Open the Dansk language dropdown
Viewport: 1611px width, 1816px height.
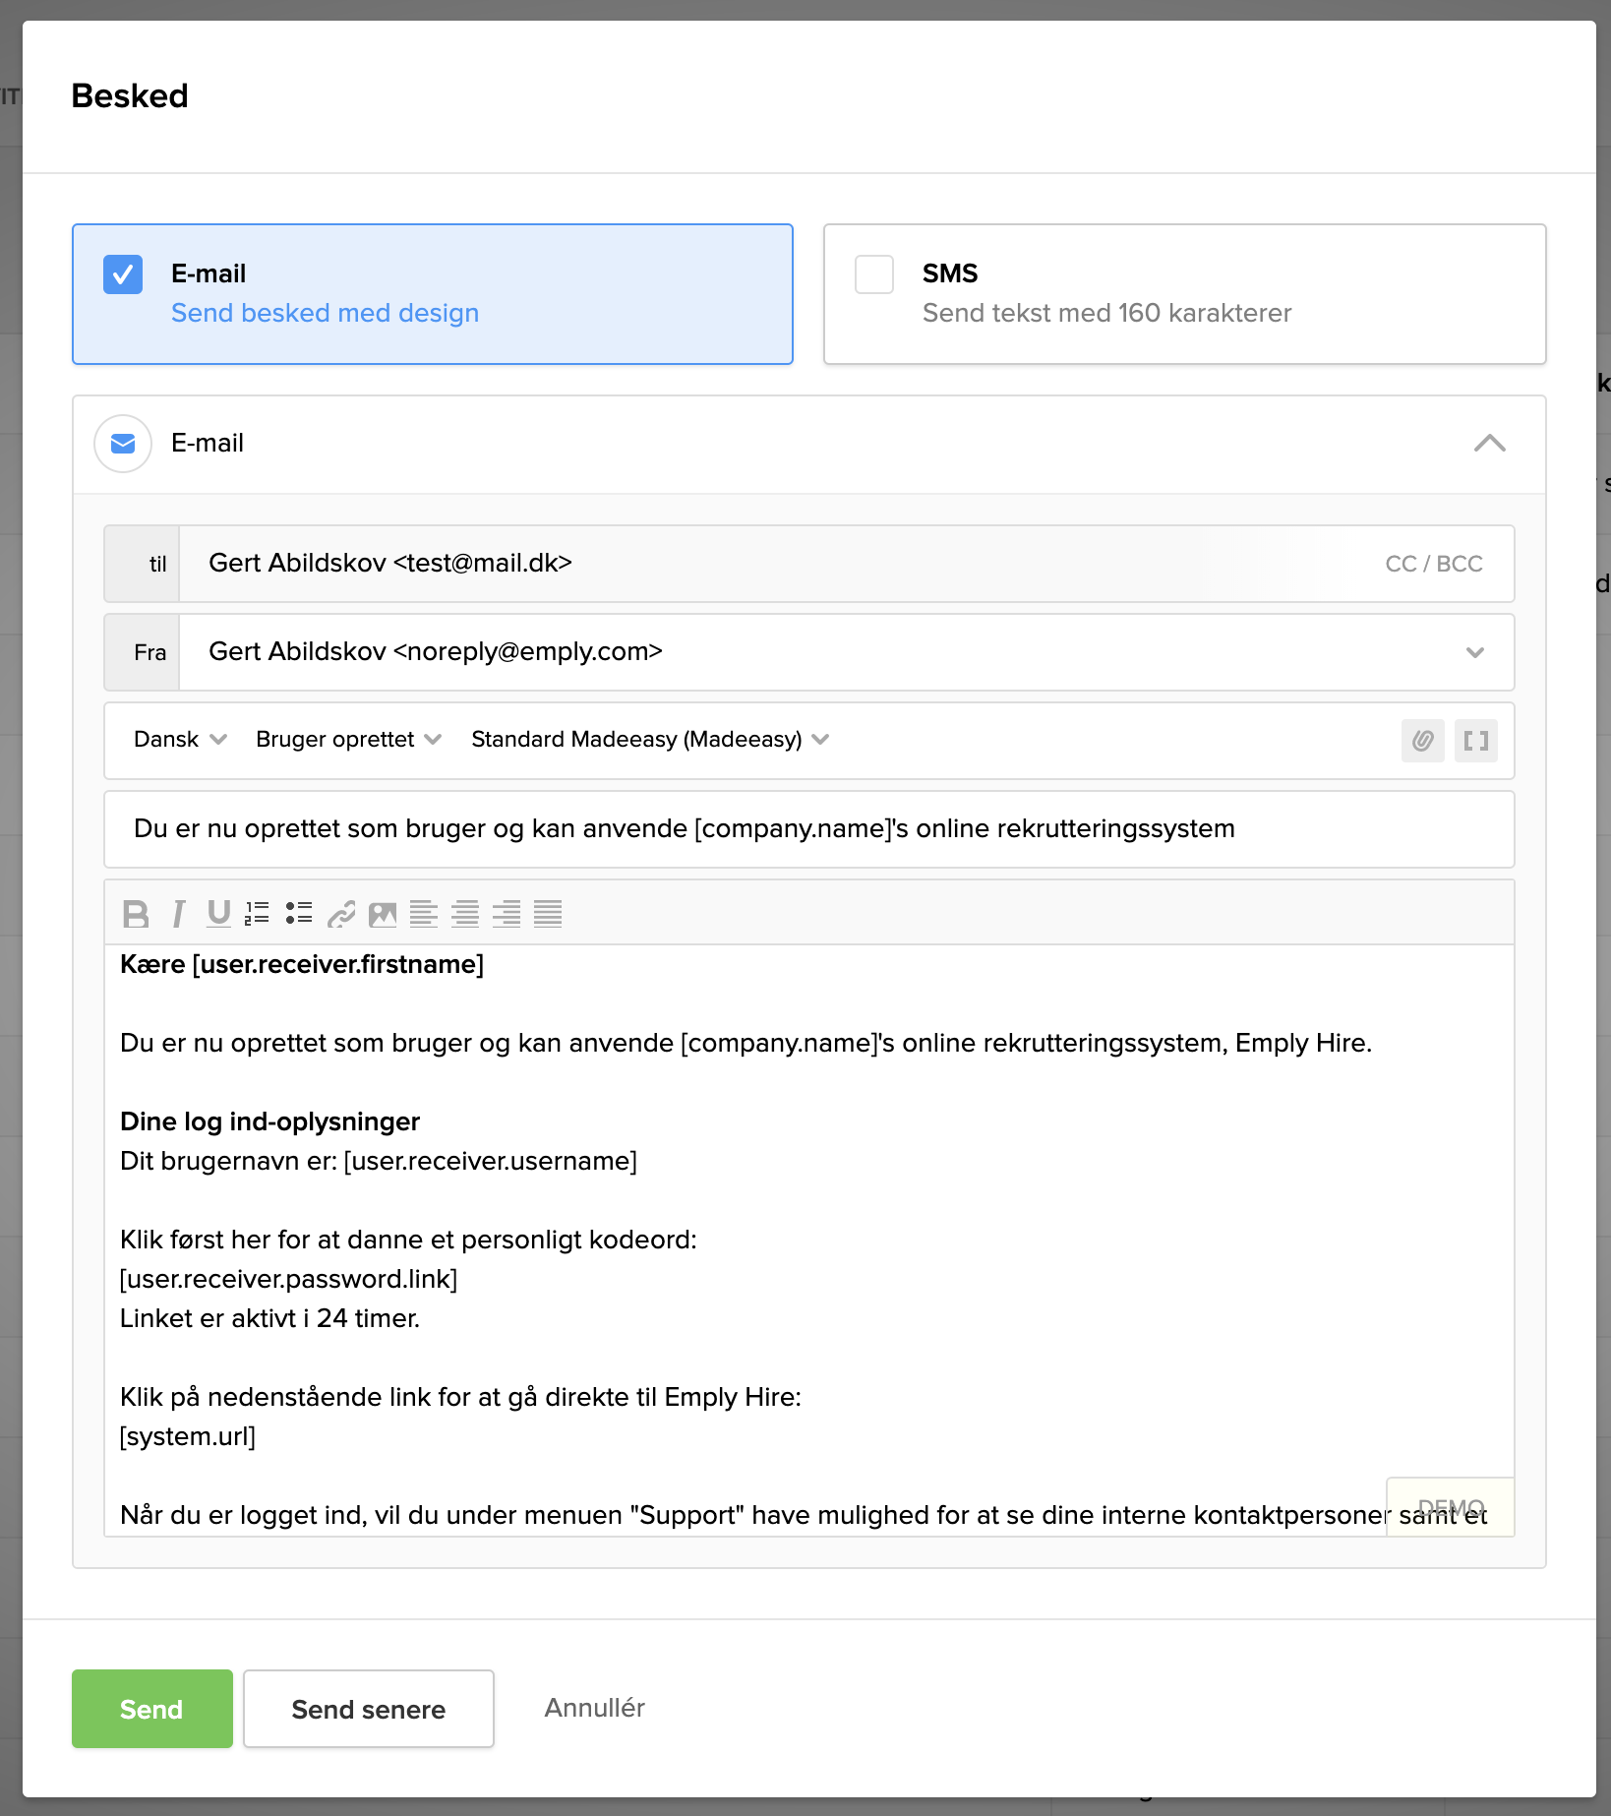(180, 740)
